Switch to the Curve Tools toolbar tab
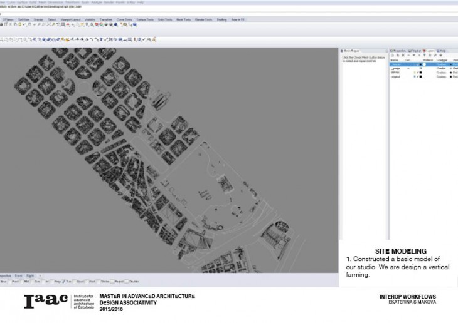Viewport: 458px width, 323px height. click(x=124, y=19)
